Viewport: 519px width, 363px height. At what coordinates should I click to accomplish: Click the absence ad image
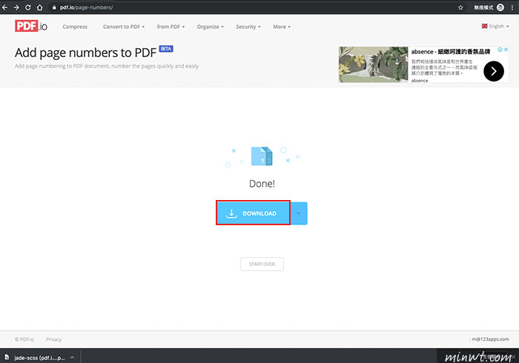374,64
